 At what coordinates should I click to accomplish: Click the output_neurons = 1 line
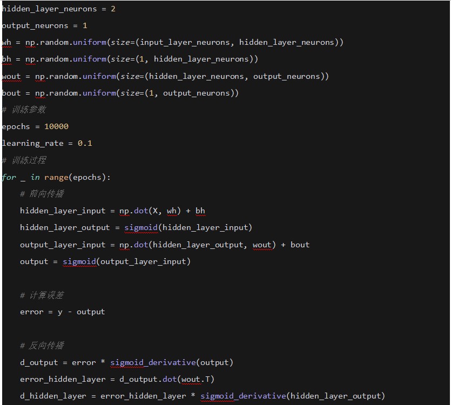coord(44,25)
